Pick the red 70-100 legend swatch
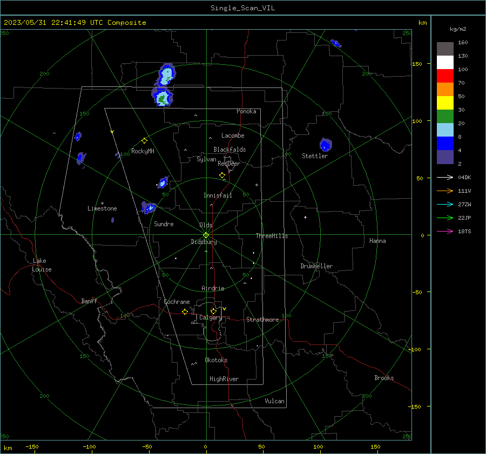Screen dimensions: 486x454 click(x=445, y=76)
